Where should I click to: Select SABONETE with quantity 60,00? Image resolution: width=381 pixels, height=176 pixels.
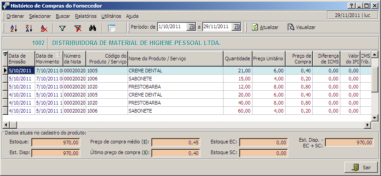coord(175,111)
